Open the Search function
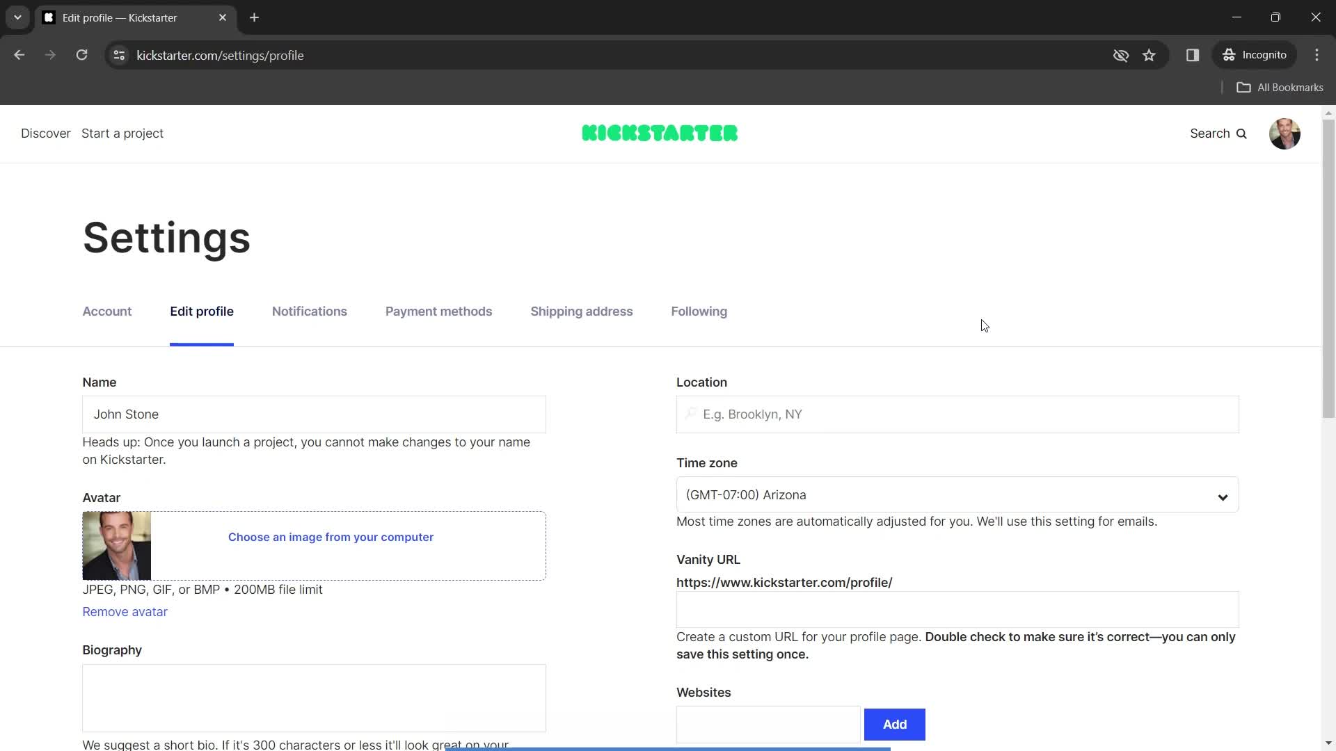Viewport: 1336px width, 751px height. (1218, 133)
